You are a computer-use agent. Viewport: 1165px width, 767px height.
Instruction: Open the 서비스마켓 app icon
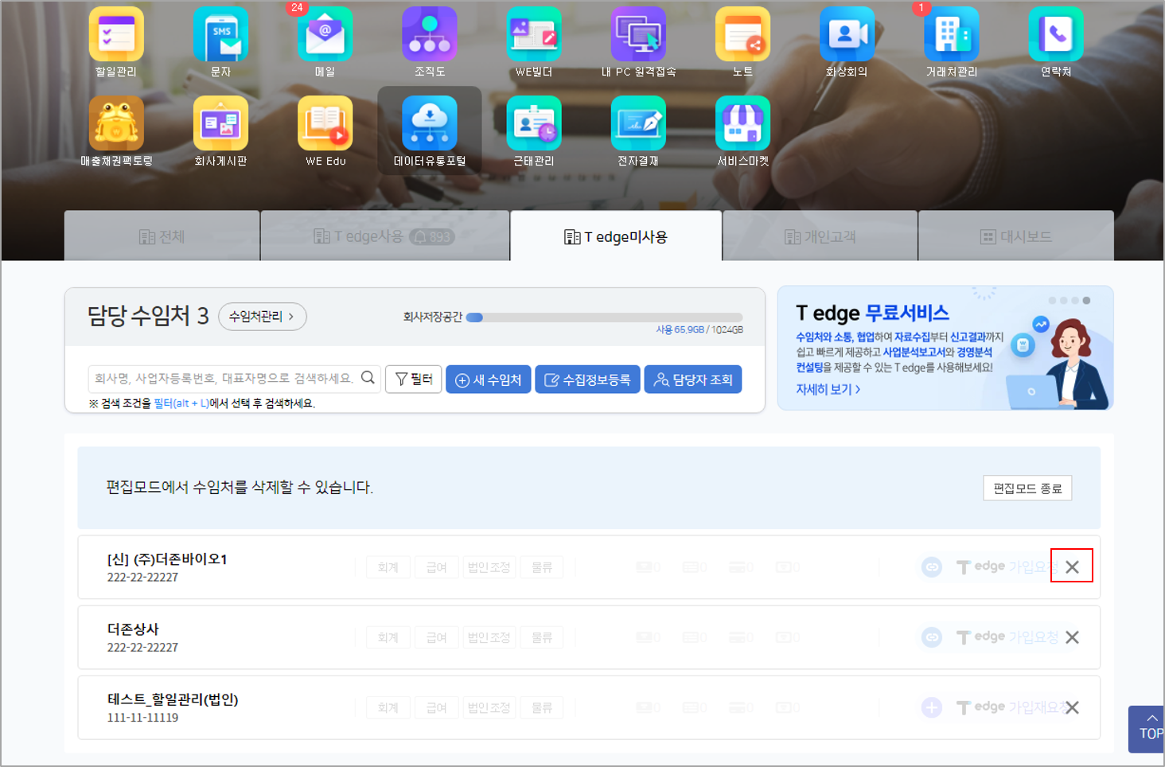(x=742, y=124)
